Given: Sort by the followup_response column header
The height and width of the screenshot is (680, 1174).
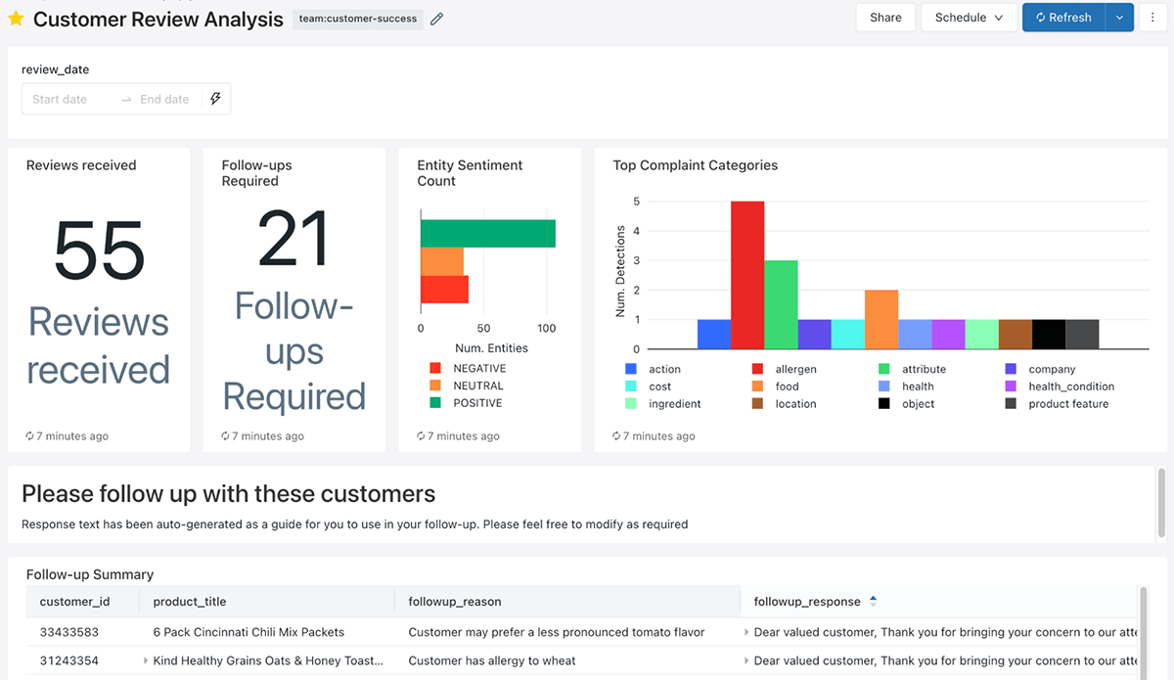Looking at the screenshot, I should pos(807,602).
